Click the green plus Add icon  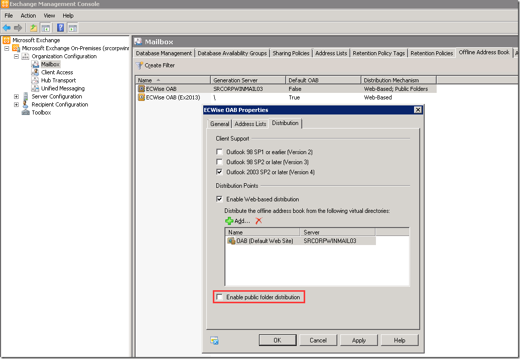point(229,220)
